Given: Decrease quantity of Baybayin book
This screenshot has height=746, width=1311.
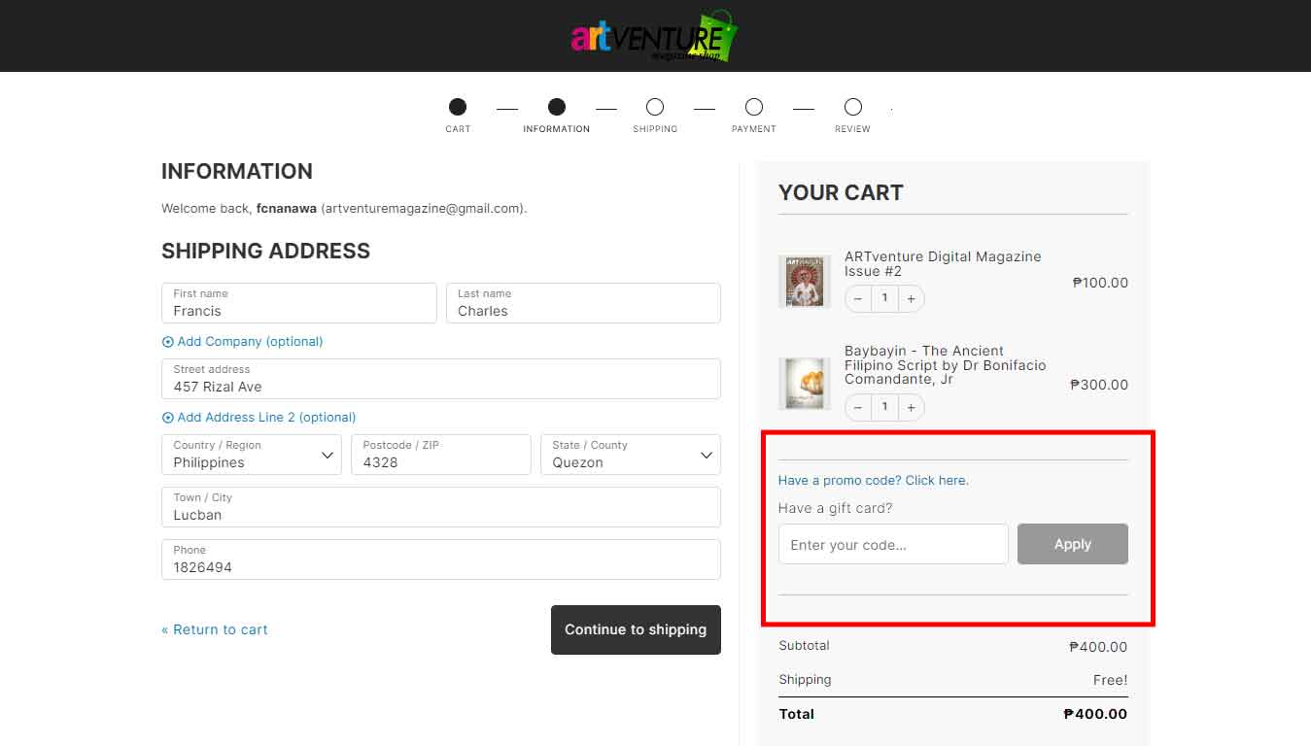Looking at the screenshot, I should [x=858, y=407].
